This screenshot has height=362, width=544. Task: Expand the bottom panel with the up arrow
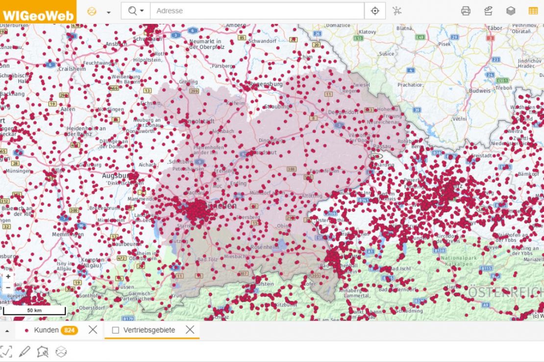(7, 331)
